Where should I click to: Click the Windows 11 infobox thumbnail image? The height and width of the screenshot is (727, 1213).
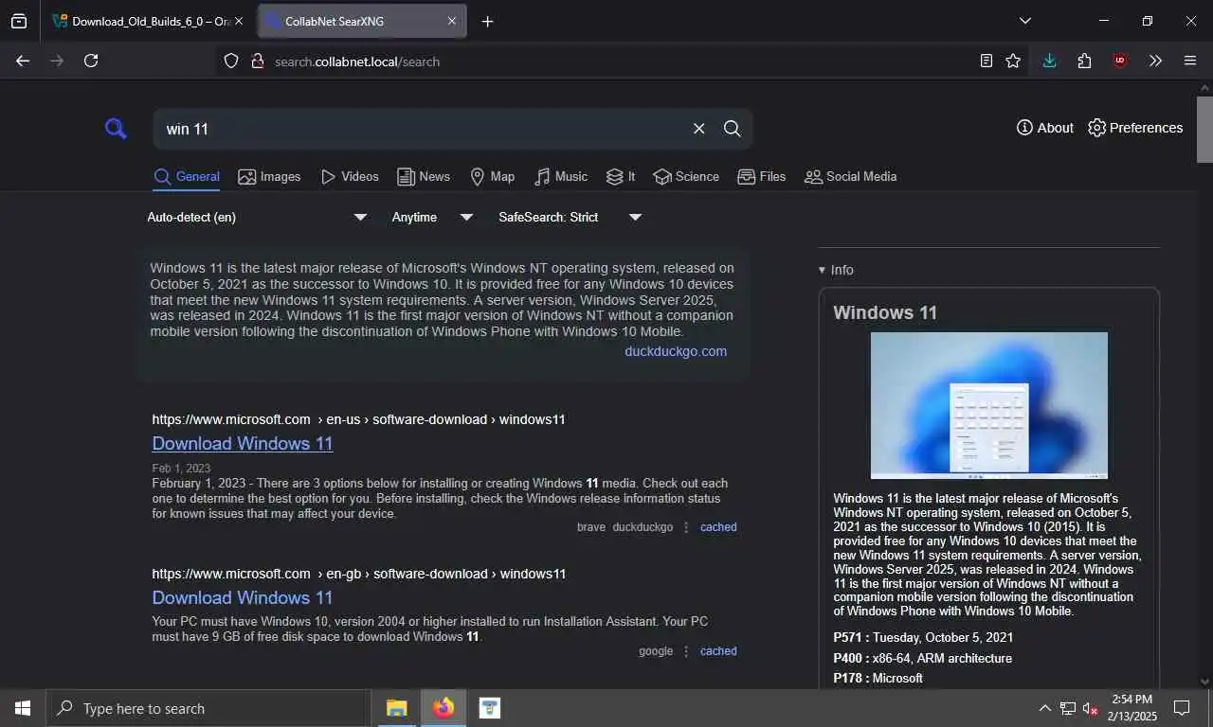tap(989, 405)
